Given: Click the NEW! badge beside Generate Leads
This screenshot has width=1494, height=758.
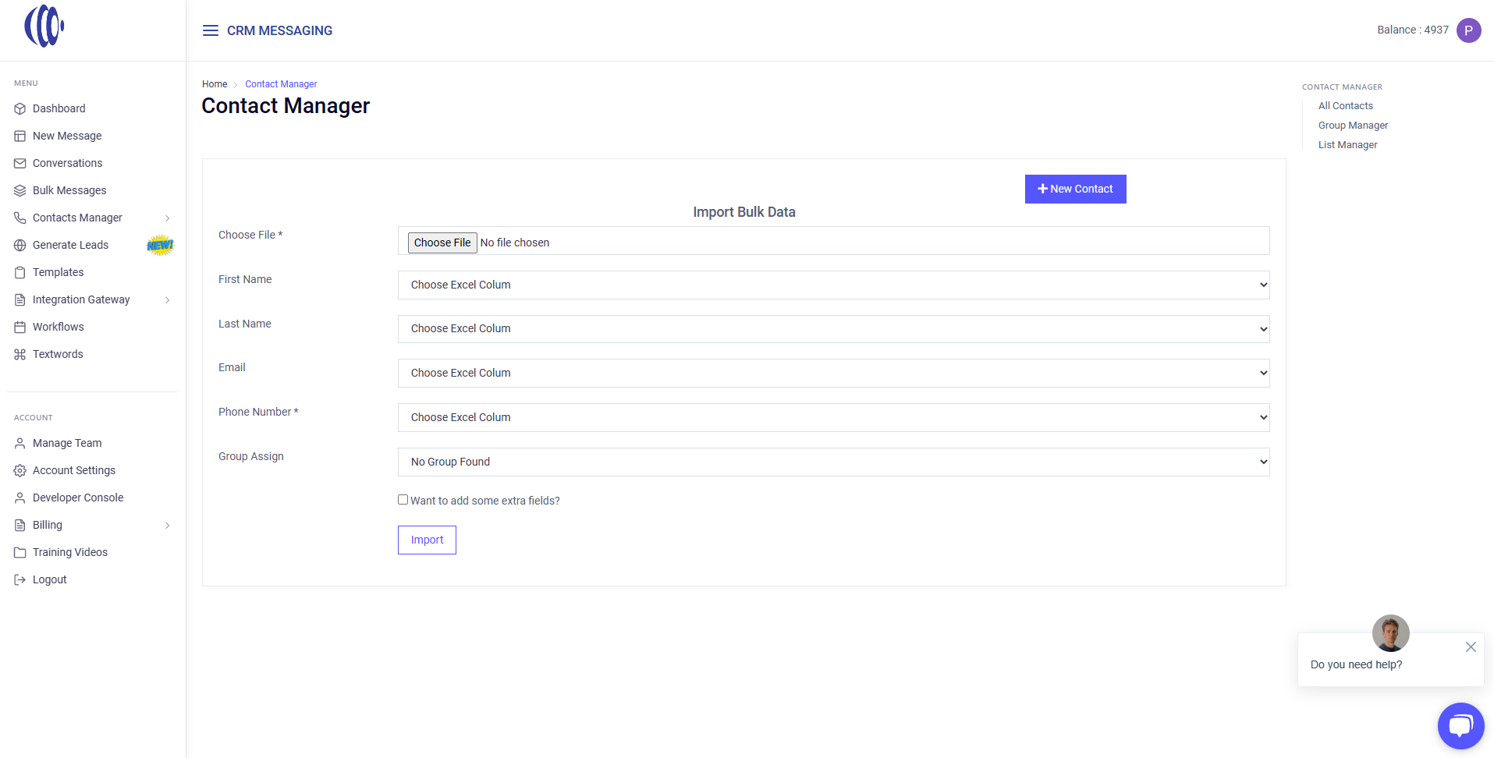Looking at the screenshot, I should (x=160, y=246).
